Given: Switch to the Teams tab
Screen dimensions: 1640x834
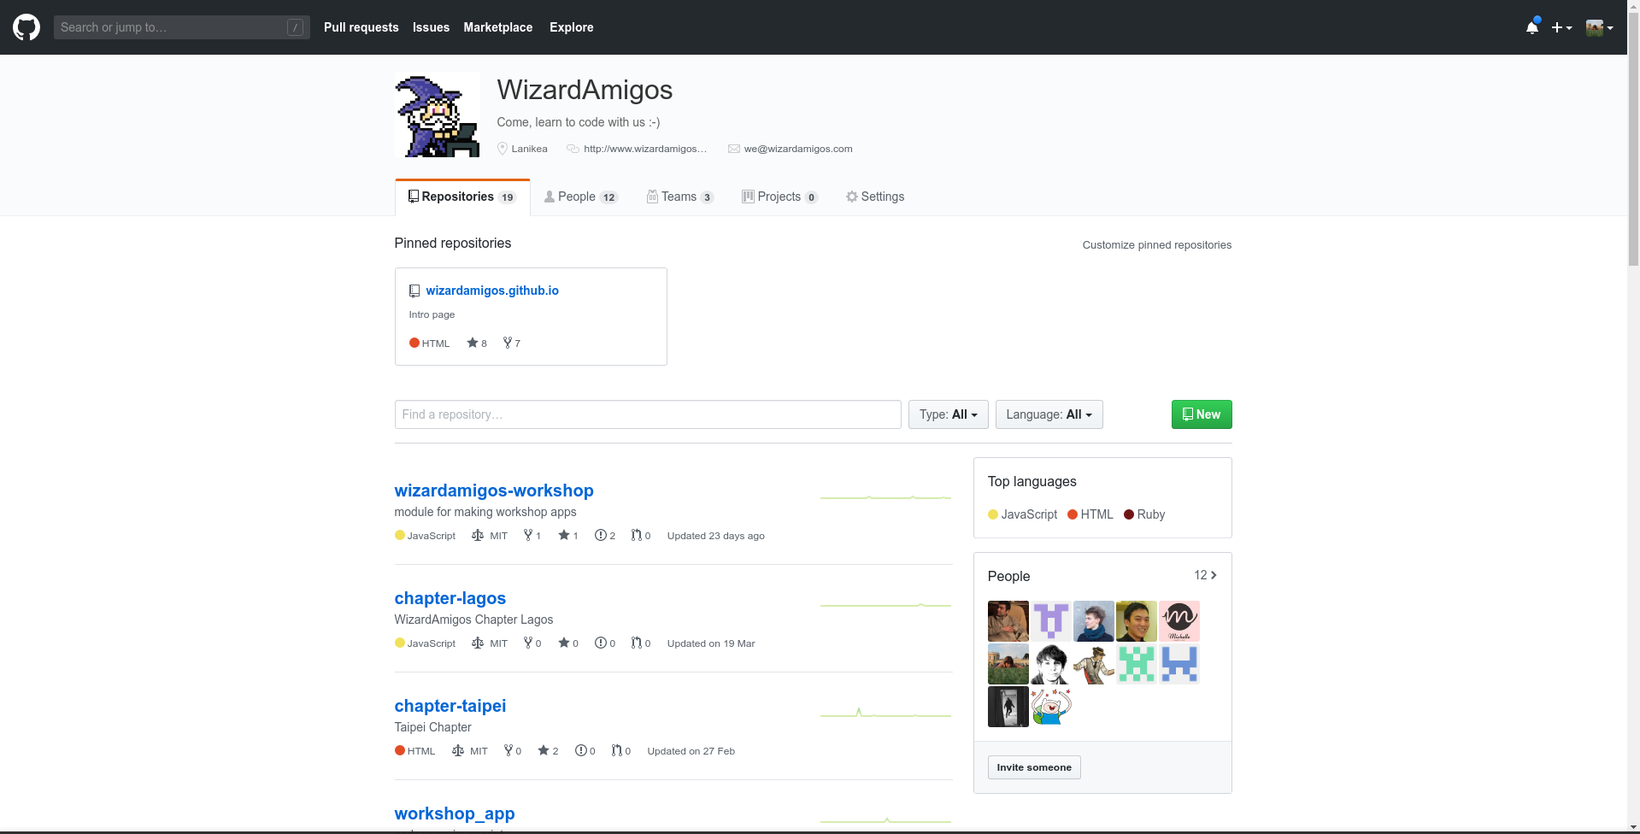Looking at the screenshot, I should 680,197.
